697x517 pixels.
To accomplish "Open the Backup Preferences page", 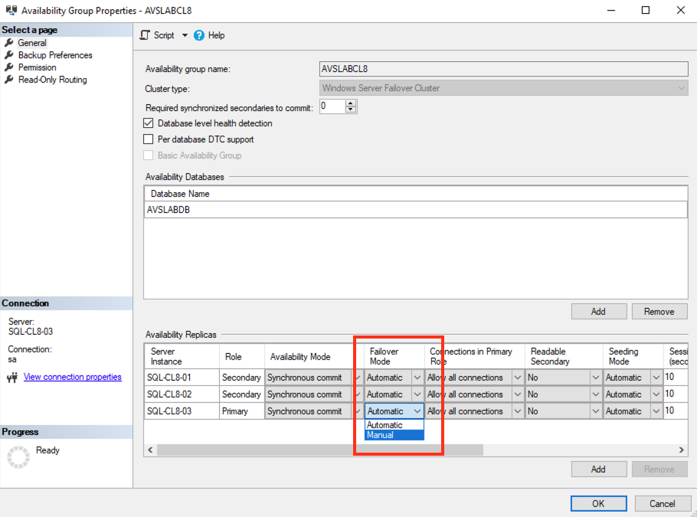I will [x=55, y=55].
